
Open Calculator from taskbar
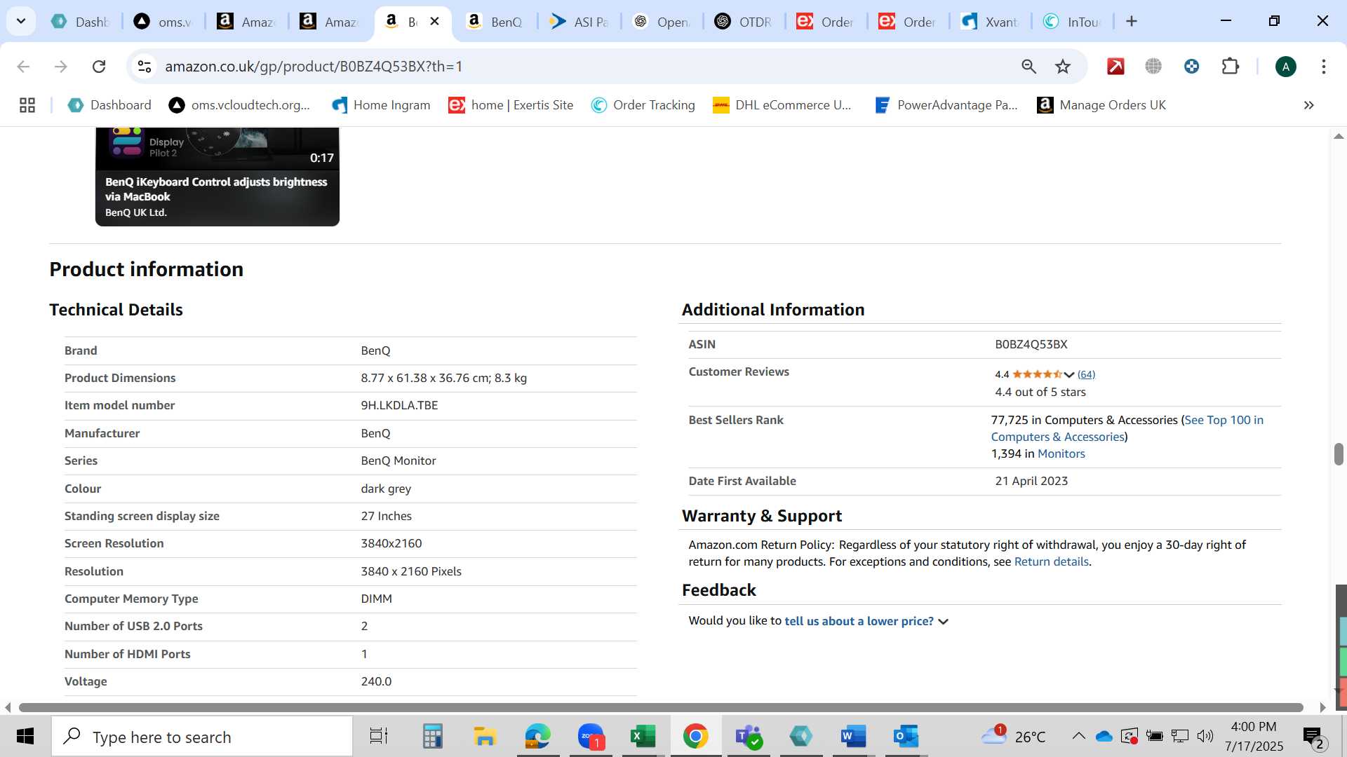[x=432, y=737]
